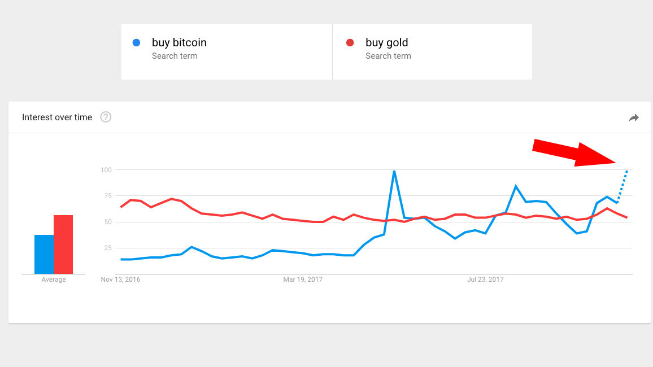The image size is (653, 367).
Task: Click the tallest solid blue bitcoin spike
Action: (x=394, y=172)
